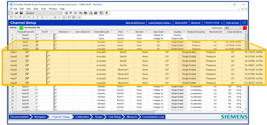Click the Print Screen link
The width and height of the screenshot is (267, 125).
pos(232,23)
